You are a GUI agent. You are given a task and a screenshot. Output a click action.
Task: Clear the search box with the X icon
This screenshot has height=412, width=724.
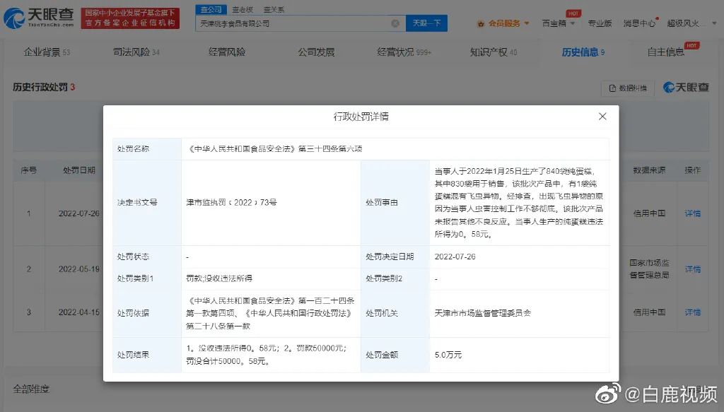coord(395,23)
